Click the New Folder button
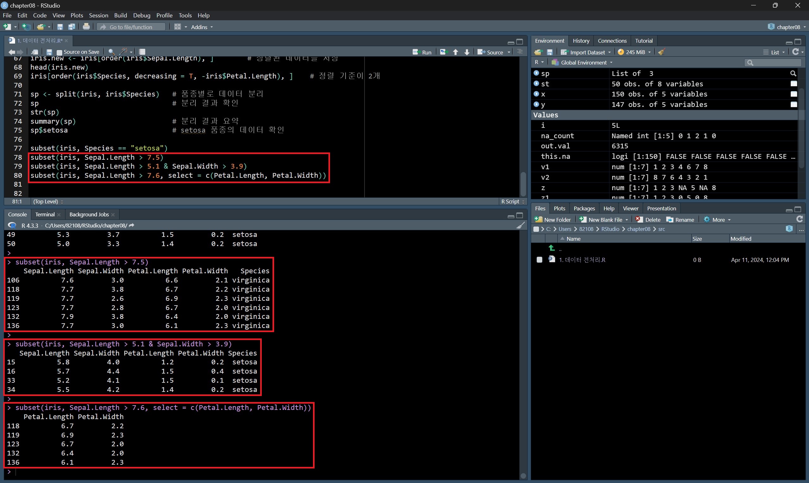The height and width of the screenshot is (483, 809). (x=553, y=220)
